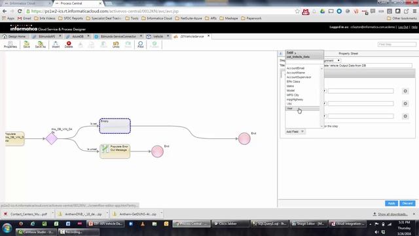Image resolution: width=419 pixels, height=236 pixels.
Task: Close the downloads bar
Action: point(414,214)
